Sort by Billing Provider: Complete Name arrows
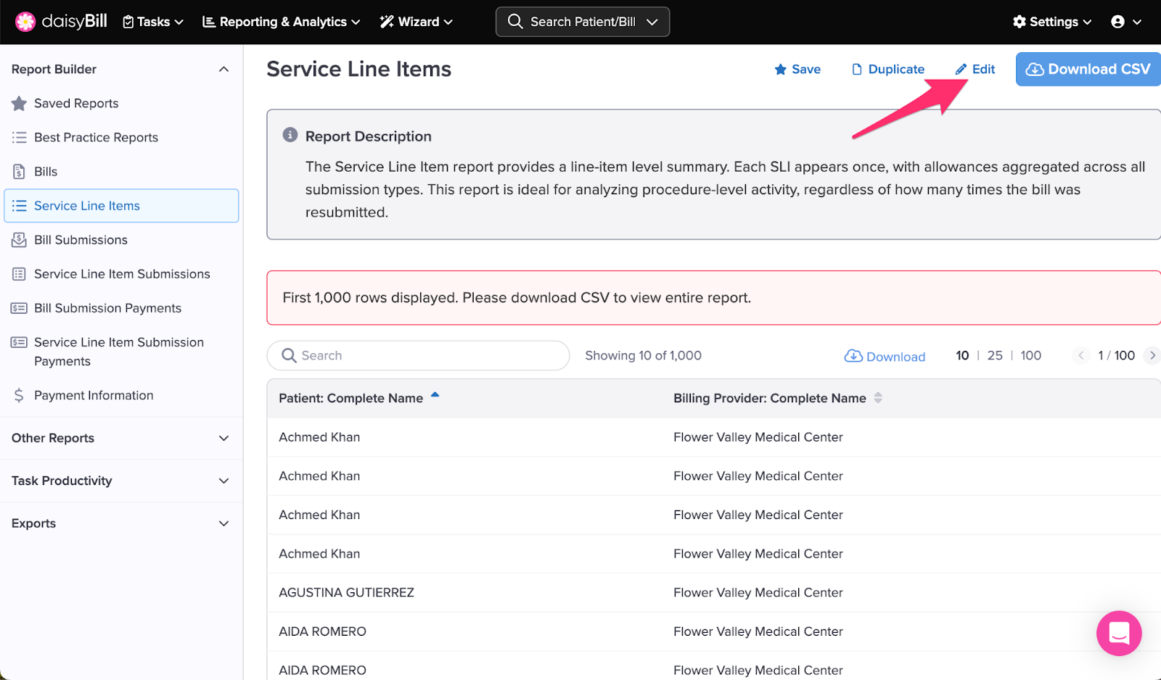The width and height of the screenshot is (1161, 680). click(x=878, y=398)
